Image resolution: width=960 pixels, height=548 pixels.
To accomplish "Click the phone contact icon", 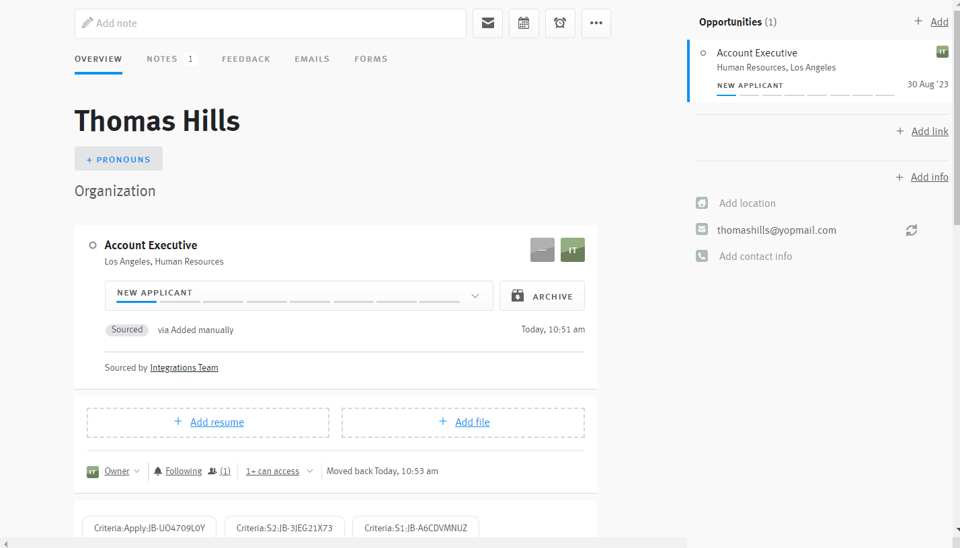I will point(702,256).
